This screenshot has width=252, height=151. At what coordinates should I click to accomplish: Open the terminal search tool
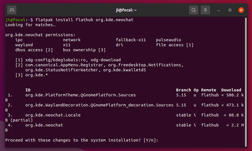pyautogui.click(x=194, y=10)
